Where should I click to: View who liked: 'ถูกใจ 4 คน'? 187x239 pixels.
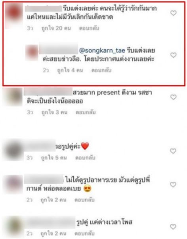tap(70, 70)
